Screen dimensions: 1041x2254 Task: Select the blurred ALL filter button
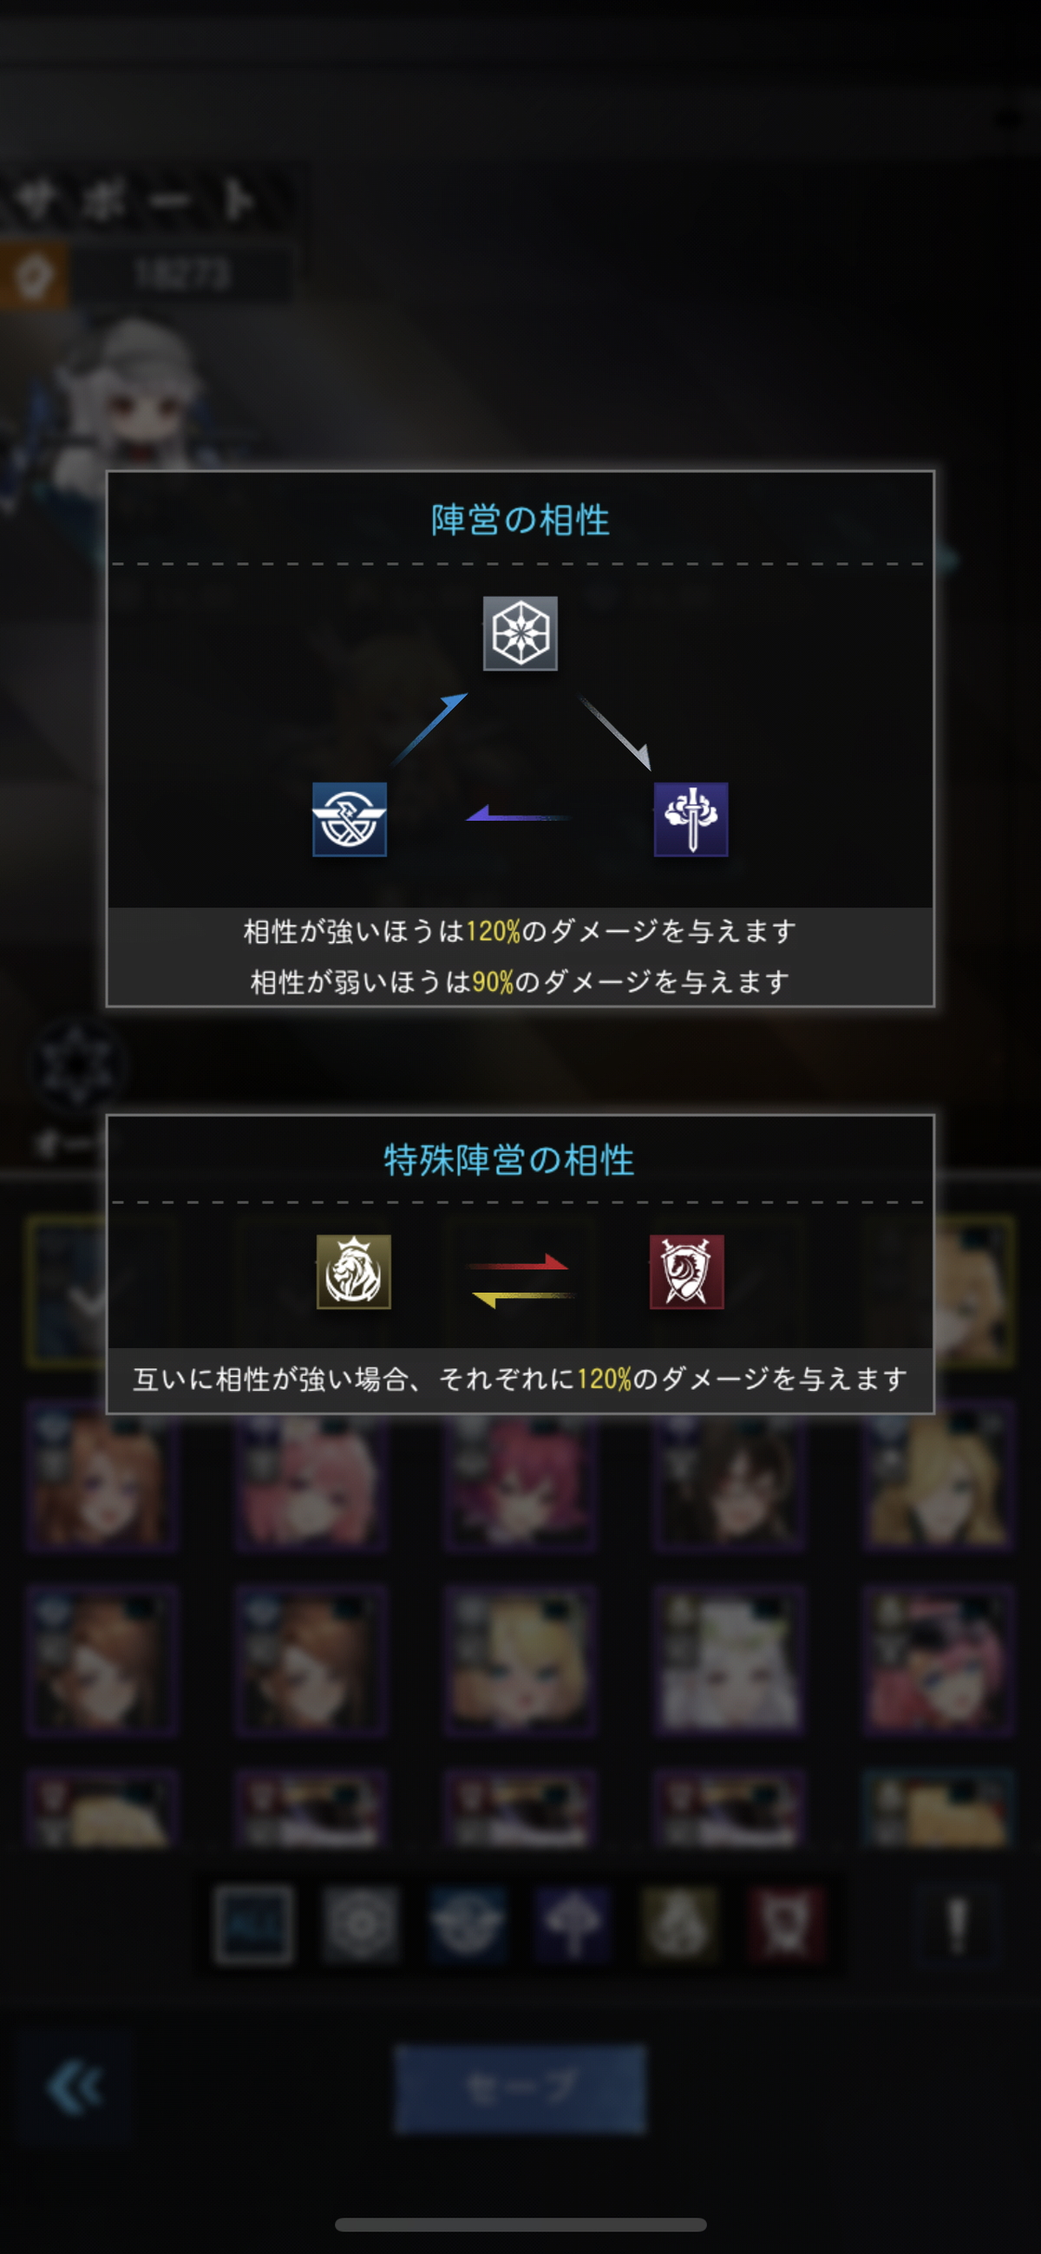click(x=253, y=1924)
